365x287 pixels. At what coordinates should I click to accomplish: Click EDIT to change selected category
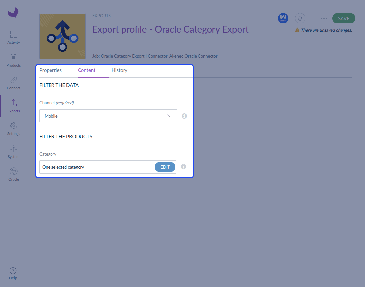(x=165, y=167)
